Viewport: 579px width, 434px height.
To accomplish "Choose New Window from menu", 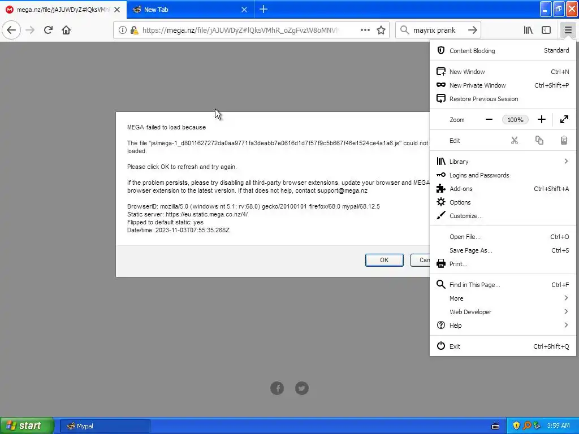I will point(503,72).
